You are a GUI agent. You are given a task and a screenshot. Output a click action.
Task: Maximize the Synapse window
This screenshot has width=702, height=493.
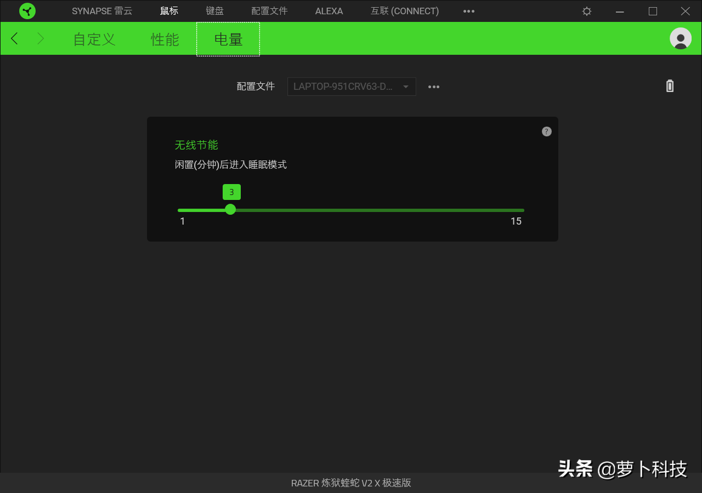653,11
